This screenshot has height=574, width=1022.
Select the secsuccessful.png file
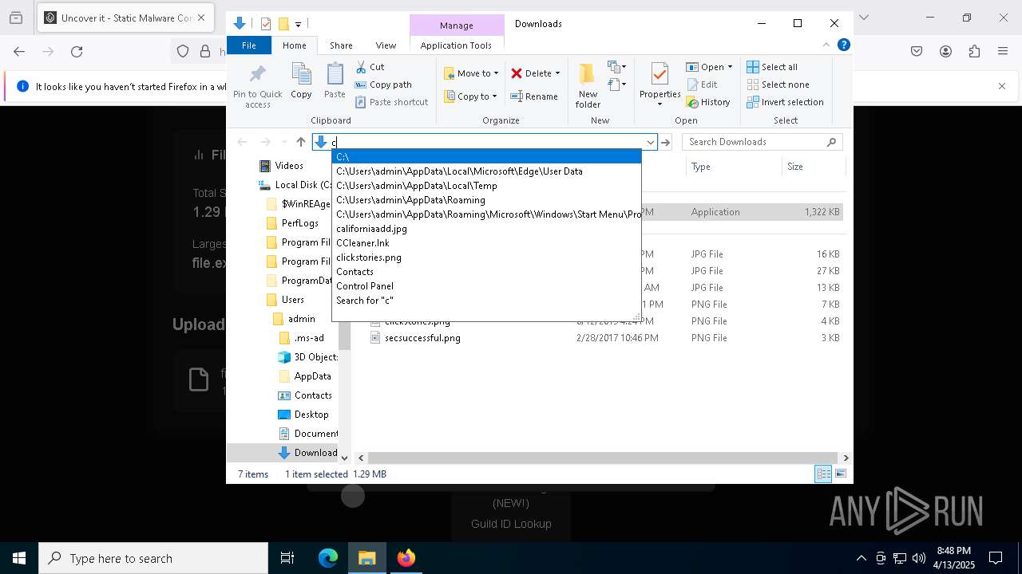(422, 338)
